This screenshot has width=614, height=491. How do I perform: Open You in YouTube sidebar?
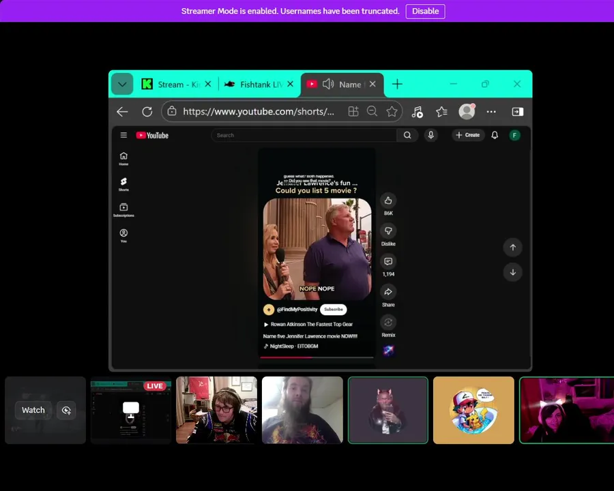click(x=123, y=236)
